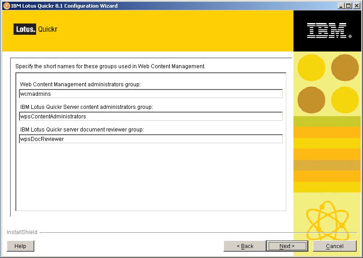This screenshot has height=258, width=363.
Task: Click the 'Web Content Management administrators group:' label
Action: pos(80,84)
